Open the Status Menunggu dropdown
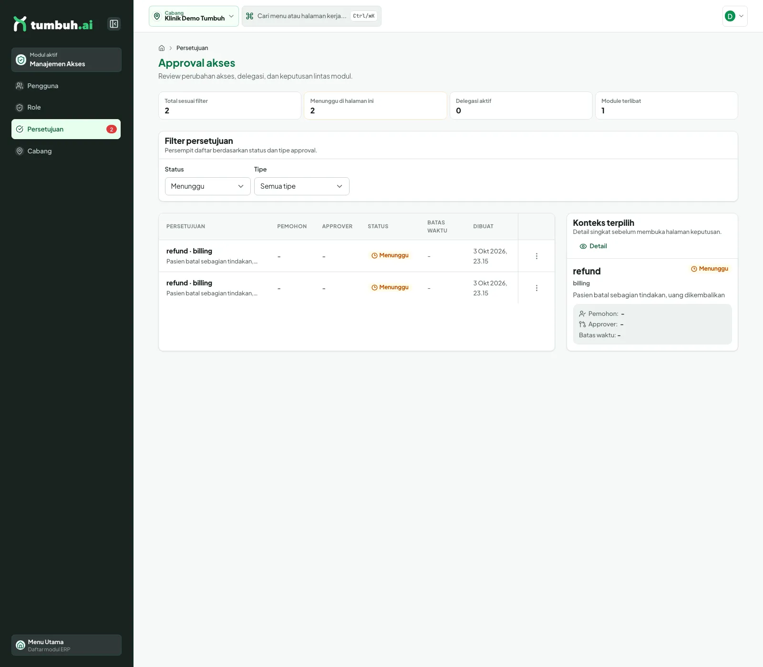763x667 pixels. pos(208,186)
